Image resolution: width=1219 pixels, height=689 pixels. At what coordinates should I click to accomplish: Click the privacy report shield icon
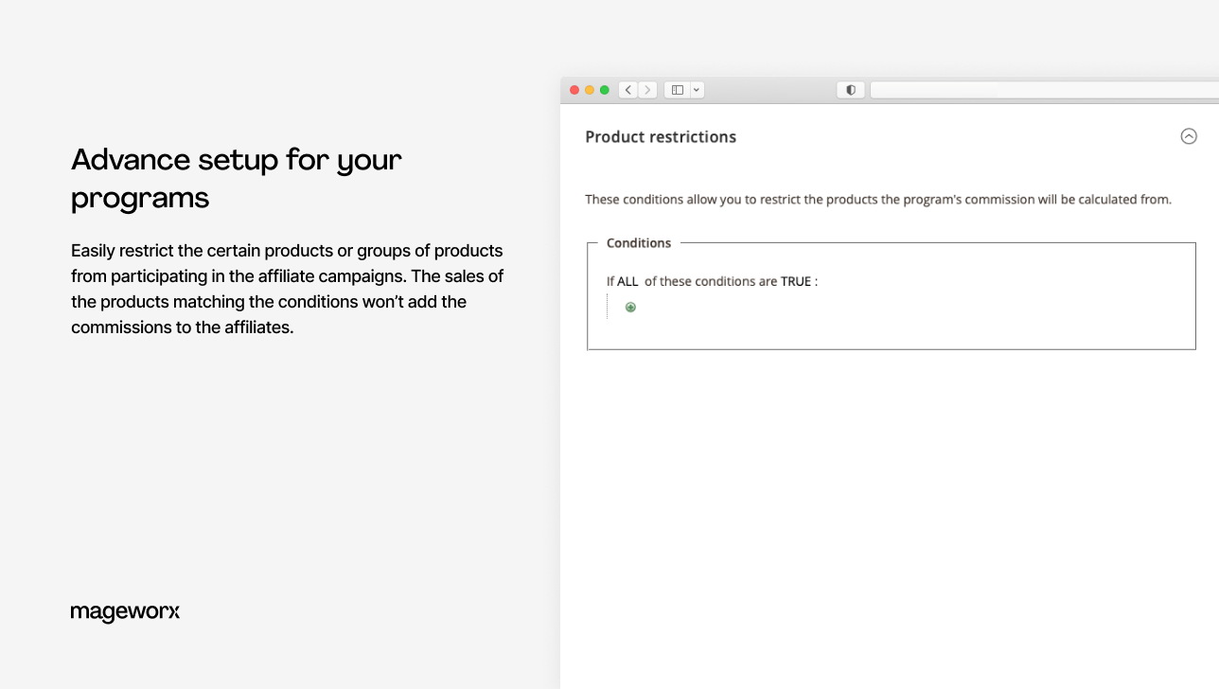(850, 90)
